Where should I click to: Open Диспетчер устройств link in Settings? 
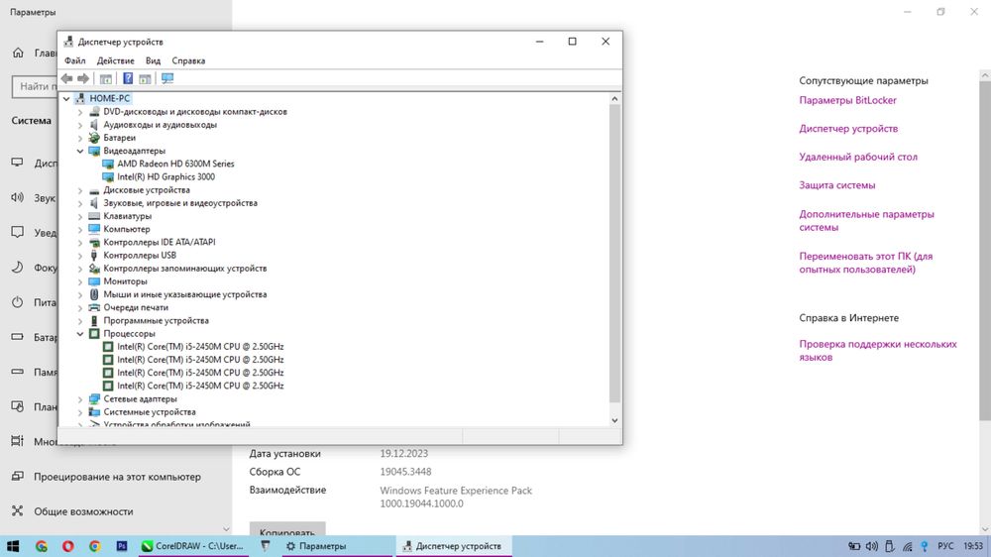pos(848,128)
